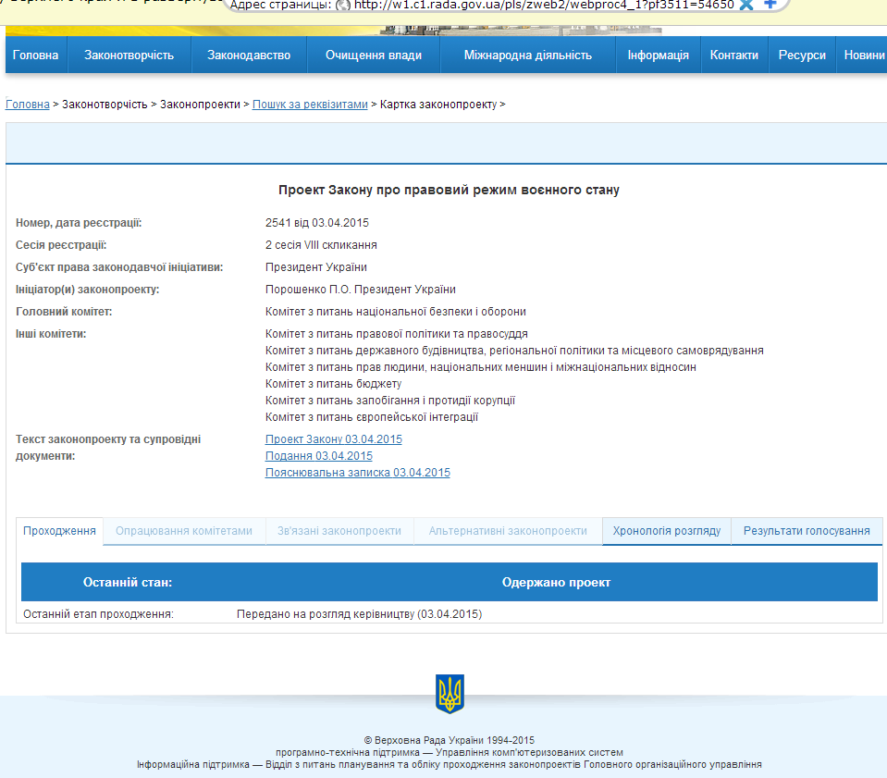Switch to the Результати голосування tab
Screen dimensions: 887x778
(807, 531)
